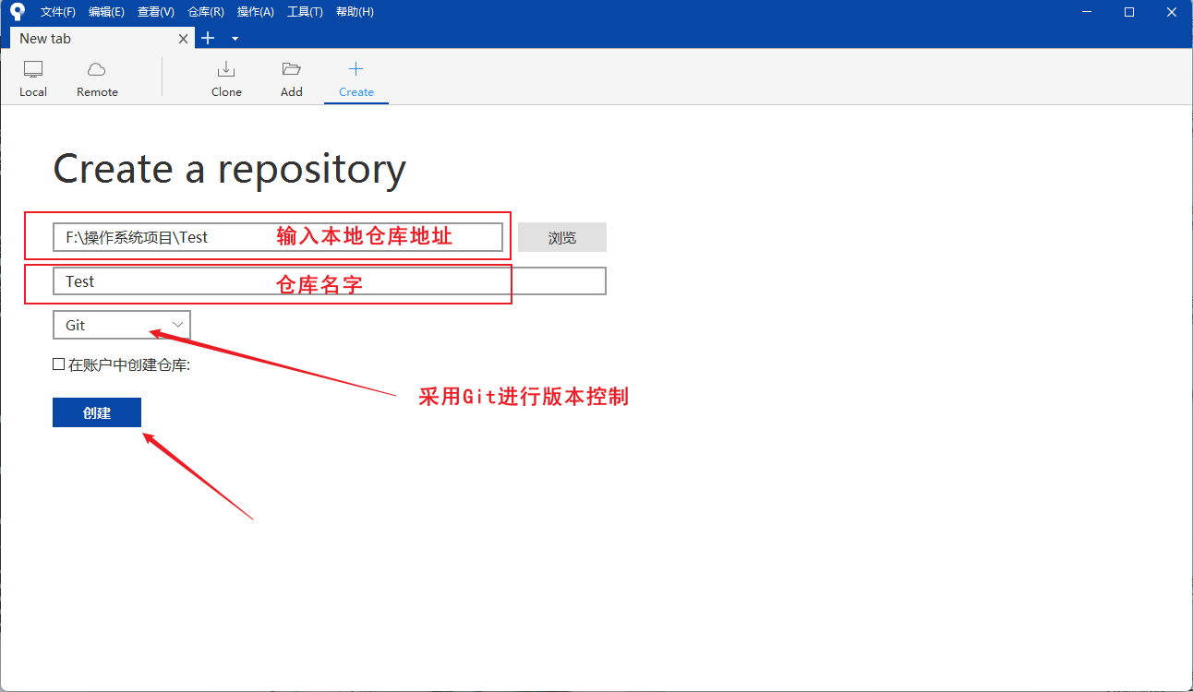The width and height of the screenshot is (1193, 692).
Task: Focus the repository name field Test
Action: pyautogui.click(x=330, y=281)
